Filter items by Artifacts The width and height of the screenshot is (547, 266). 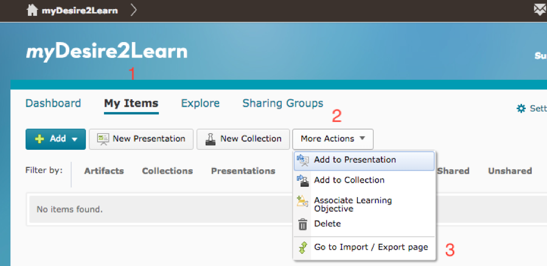(104, 171)
